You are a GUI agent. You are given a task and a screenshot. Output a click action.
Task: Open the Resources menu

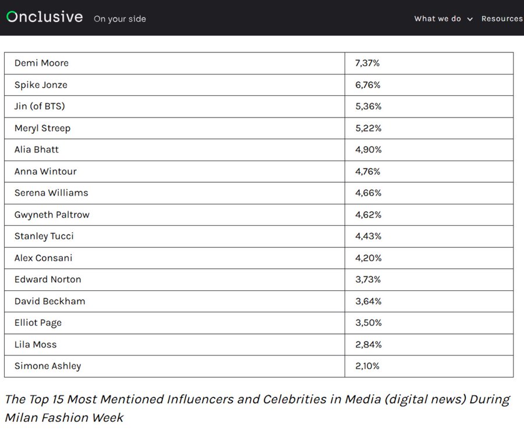[501, 19]
